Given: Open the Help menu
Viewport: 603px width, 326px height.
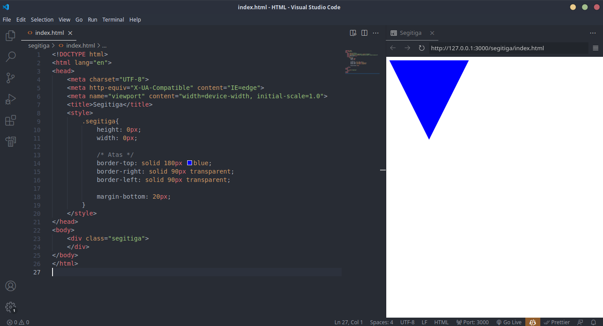Looking at the screenshot, I should 135,19.
